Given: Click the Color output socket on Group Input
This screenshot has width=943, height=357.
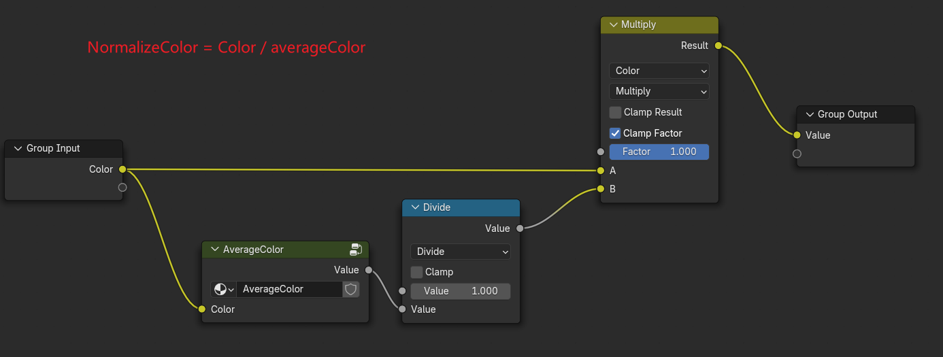Looking at the screenshot, I should click(x=122, y=169).
